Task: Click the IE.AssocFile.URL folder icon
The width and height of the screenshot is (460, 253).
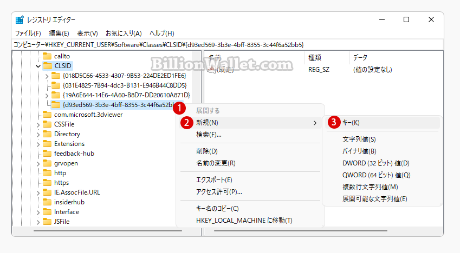Action: 47,192
